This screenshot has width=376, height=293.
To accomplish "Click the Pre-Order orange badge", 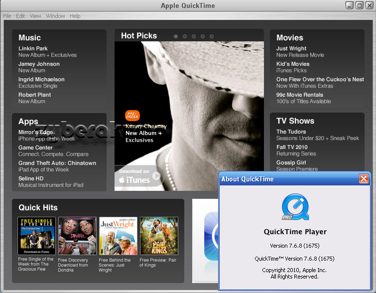I will (x=132, y=116).
